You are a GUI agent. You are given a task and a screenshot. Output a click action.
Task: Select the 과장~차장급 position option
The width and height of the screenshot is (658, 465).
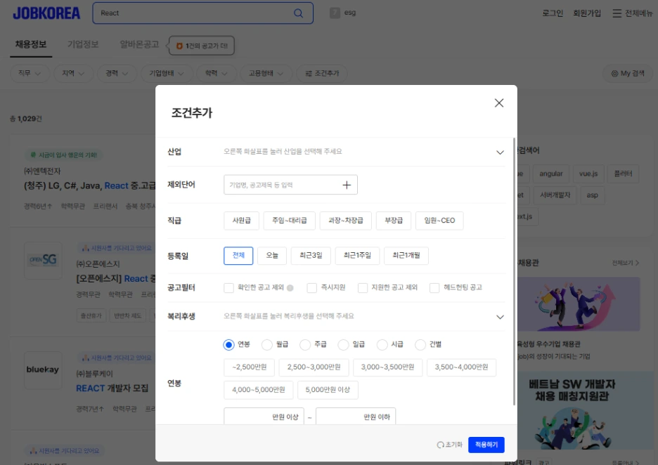[x=345, y=221]
